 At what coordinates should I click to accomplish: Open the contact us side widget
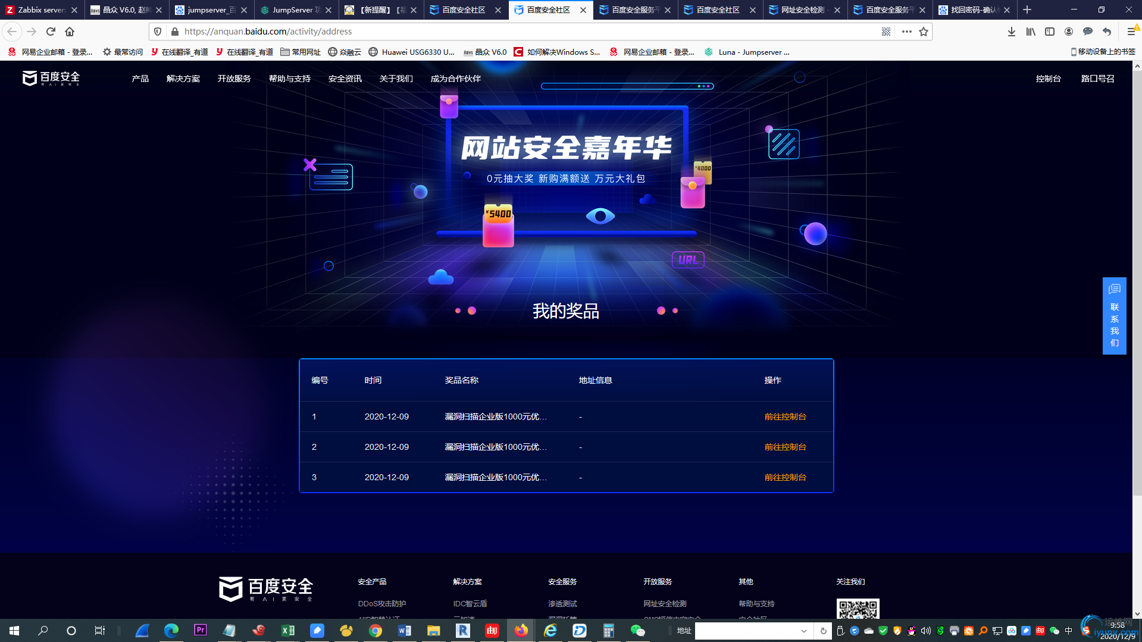[1114, 316]
